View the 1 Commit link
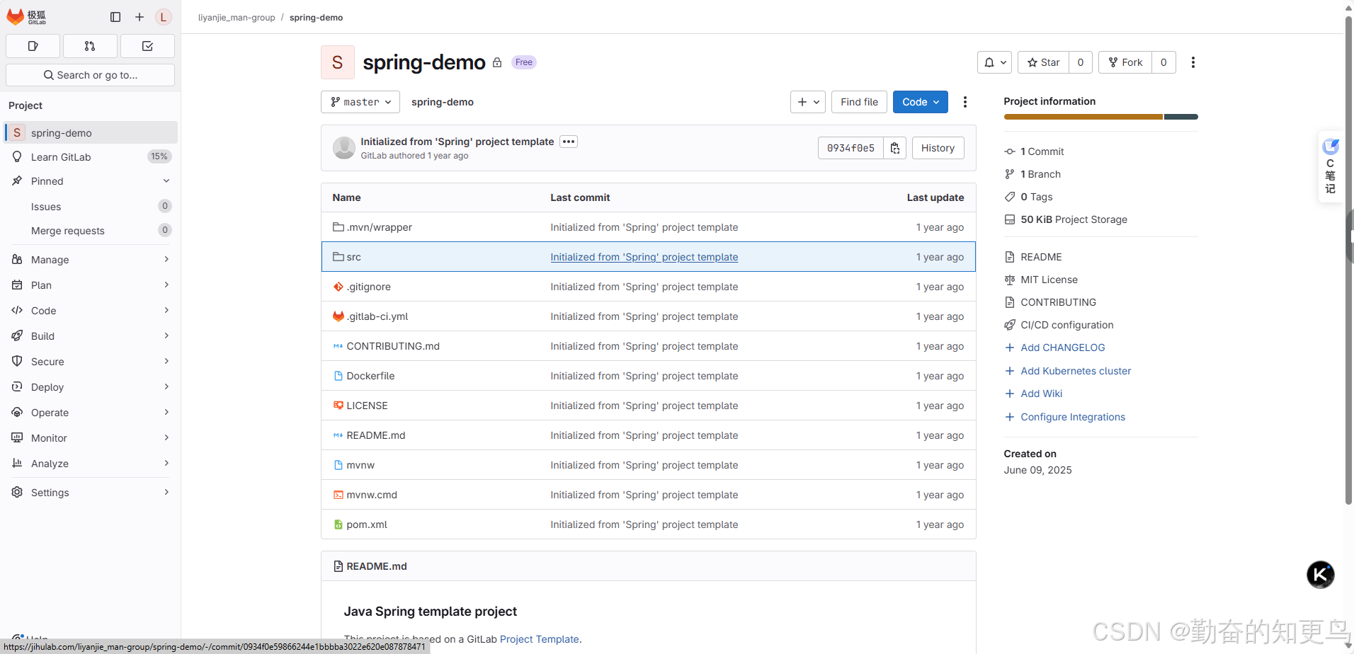The height and width of the screenshot is (654, 1354). point(1034,151)
